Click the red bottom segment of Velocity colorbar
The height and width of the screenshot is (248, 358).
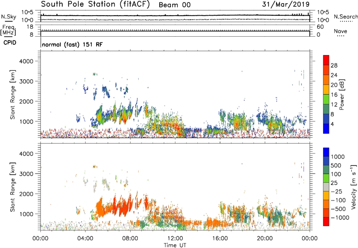click(x=326, y=222)
